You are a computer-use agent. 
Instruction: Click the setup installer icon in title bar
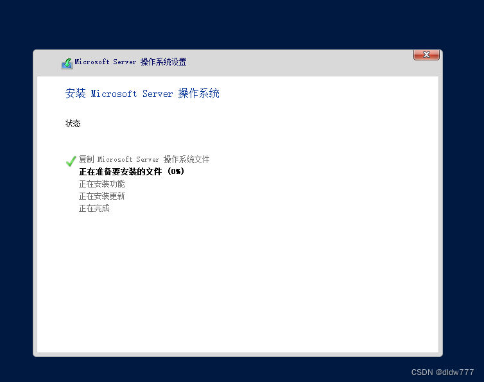click(x=67, y=64)
